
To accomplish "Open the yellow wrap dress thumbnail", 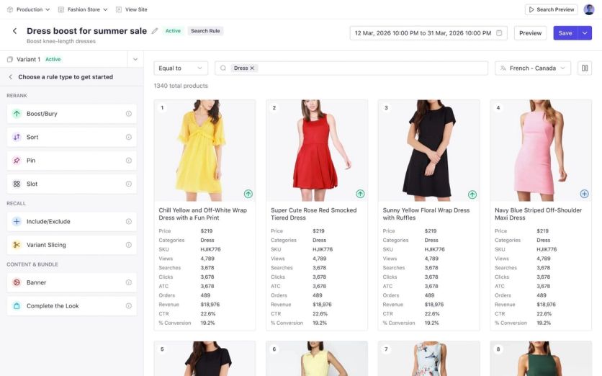I will coord(205,151).
